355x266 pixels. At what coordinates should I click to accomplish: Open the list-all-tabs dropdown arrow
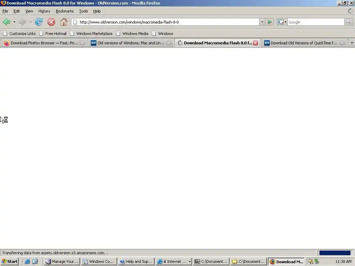(x=352, y=43)
